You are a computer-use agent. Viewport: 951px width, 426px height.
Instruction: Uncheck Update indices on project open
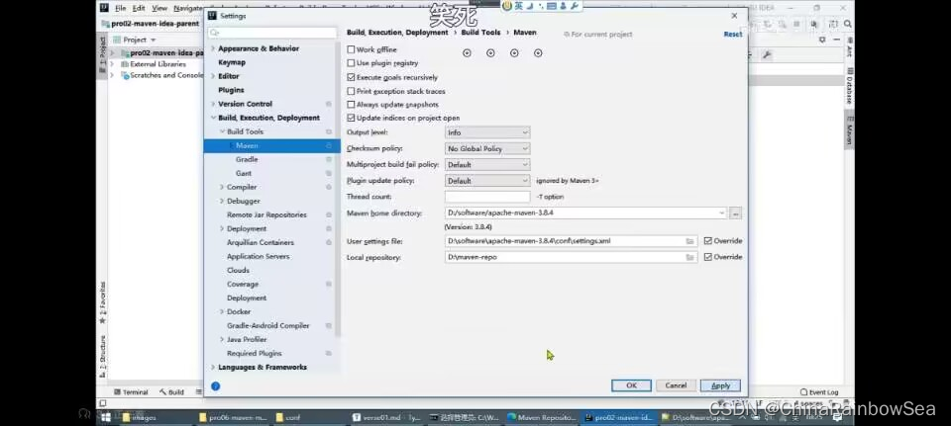pos(351,118)
